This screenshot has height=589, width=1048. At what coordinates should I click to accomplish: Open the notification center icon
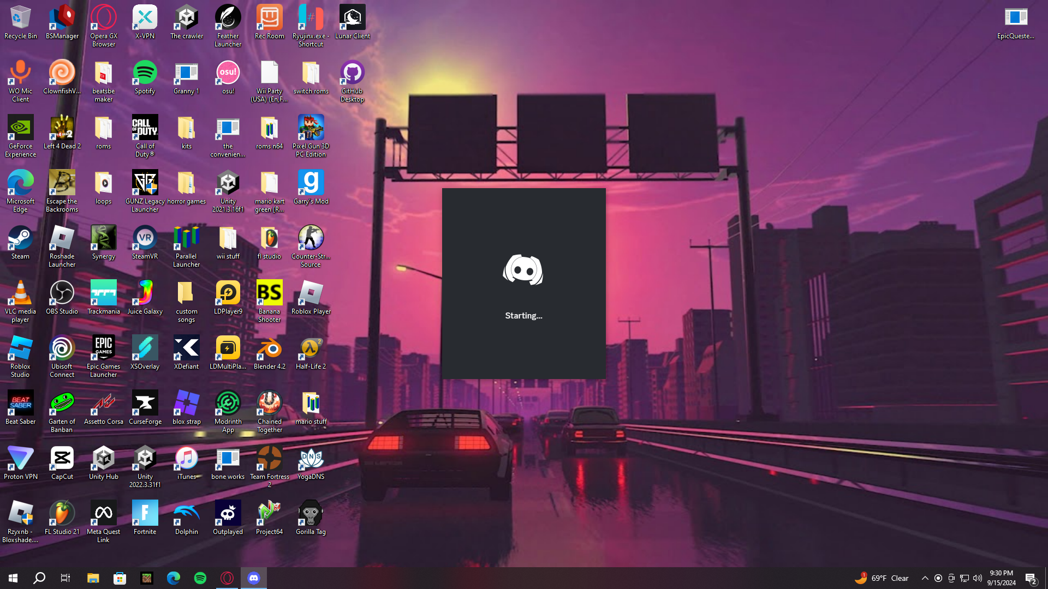coord(1031,578)
